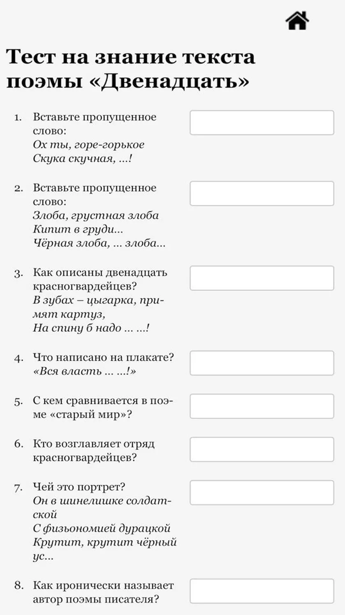This screenshot has height=615, width=345.
Task: Focus the «старый мир» question answer box
Action: [262, 406]
